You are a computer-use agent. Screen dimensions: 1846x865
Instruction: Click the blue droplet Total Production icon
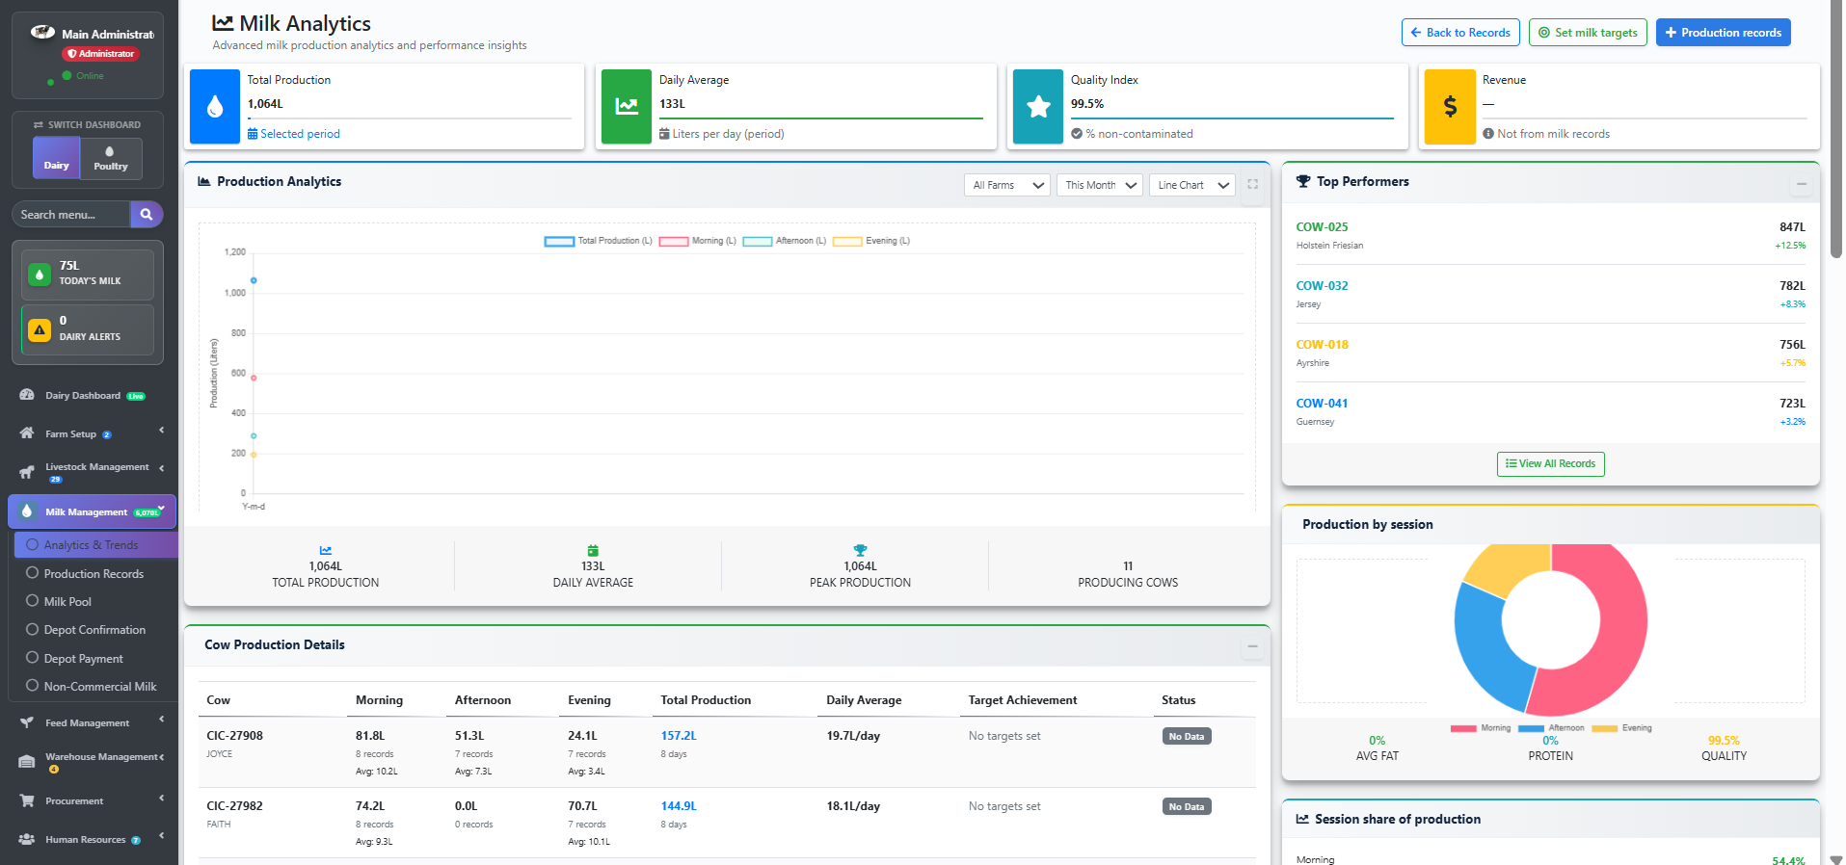point(215,107)
